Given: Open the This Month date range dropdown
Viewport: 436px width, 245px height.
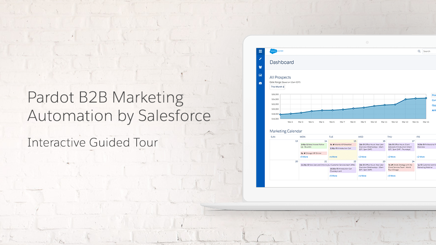Looking at the screenshot, I should click(x=278, y=87).
